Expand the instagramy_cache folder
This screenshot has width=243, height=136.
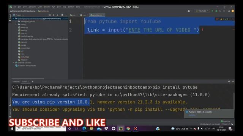(16, 22)
